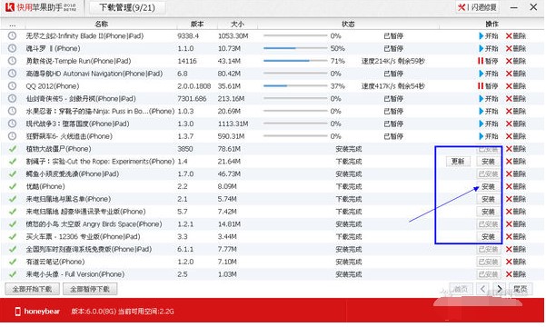546x327 pixels.
Task: Delete the 现代战争3 download
Action: (516, 124)
